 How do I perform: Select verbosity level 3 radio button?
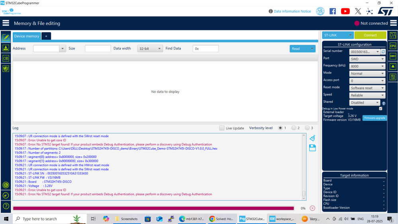point(307,128)
